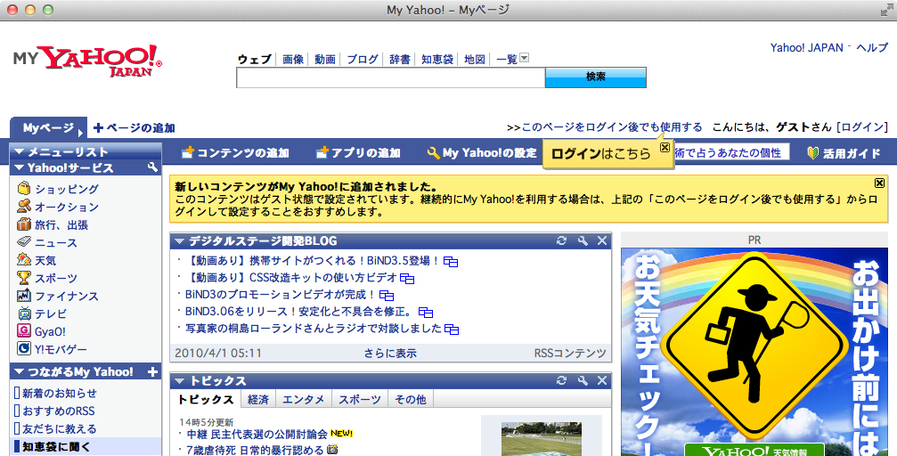Click the ファイナンス chart icon

tap(24, 295)
